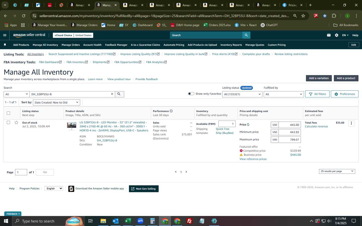Clear the DH_32BP55U-B search term
Viewport: 362px width, 226px height.
pos(112,94)
